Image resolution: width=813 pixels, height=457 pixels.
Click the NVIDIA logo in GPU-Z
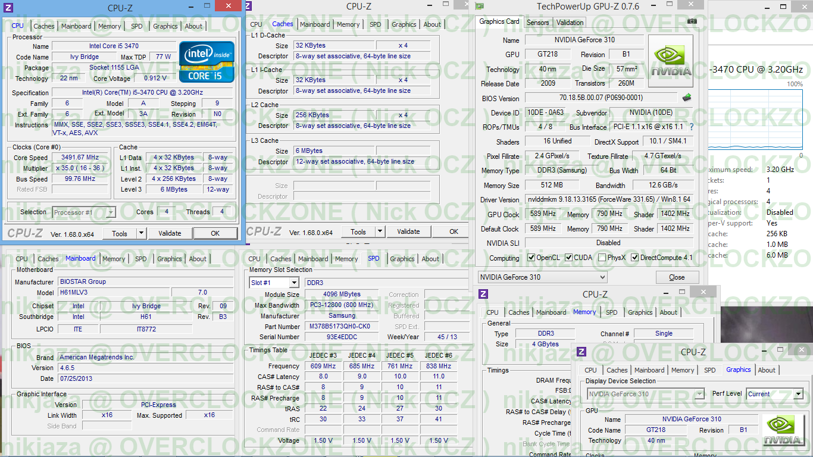(x=671, y=62)
